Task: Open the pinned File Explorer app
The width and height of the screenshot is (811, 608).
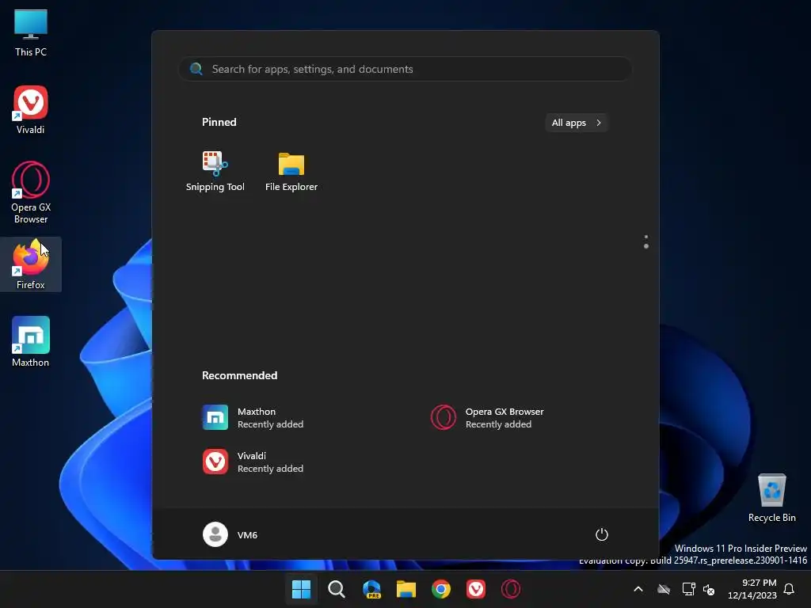Action: pyautogui.click(x=291, y=172)
